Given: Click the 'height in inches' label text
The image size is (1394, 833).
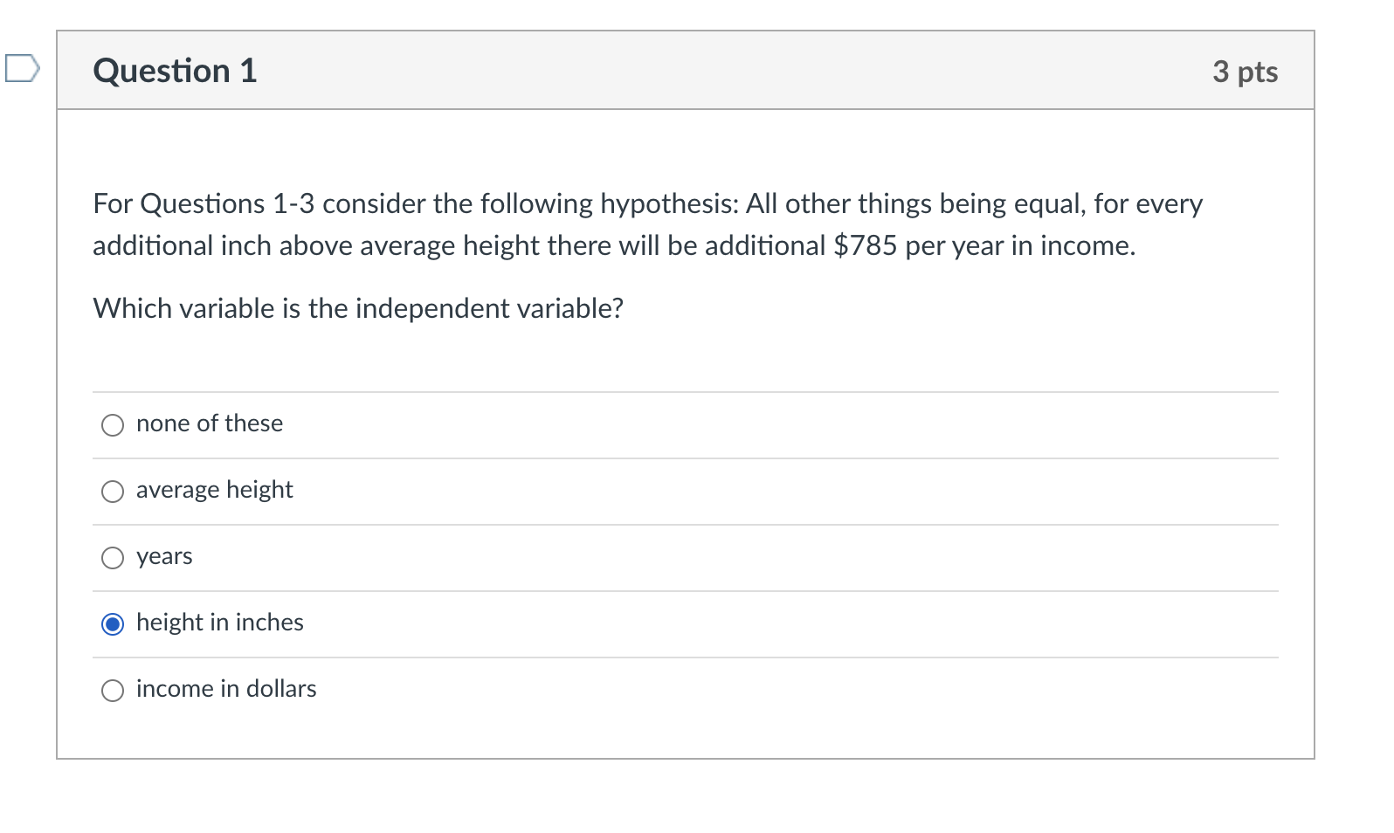Looking at the screenshot, I should pyautogui.click(x=220, y=623).
